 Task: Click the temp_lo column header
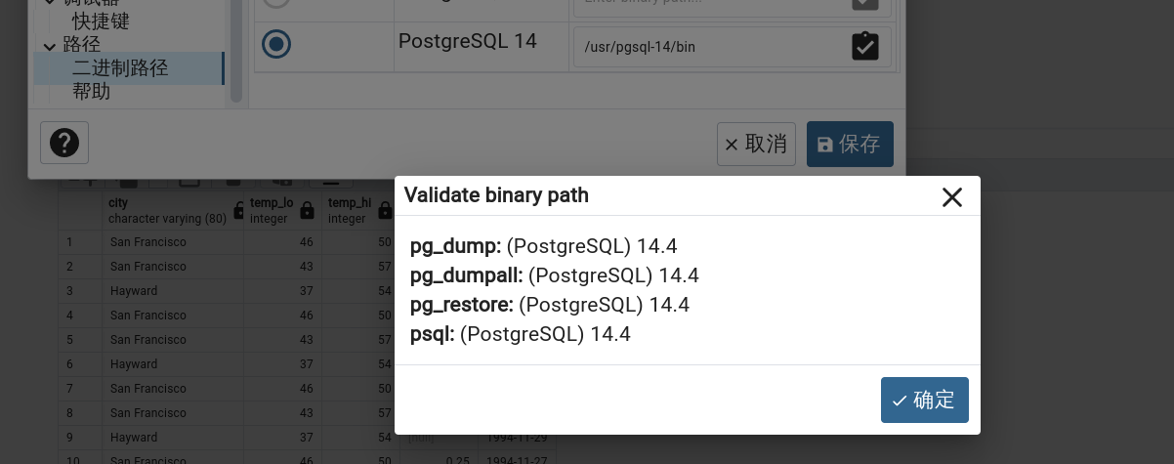pyautogui.click(x=271, y=210)
